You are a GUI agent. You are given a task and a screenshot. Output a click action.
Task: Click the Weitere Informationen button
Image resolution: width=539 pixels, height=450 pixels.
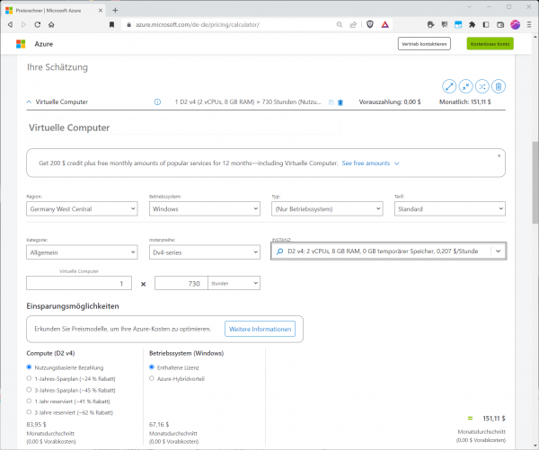point(260,329)
